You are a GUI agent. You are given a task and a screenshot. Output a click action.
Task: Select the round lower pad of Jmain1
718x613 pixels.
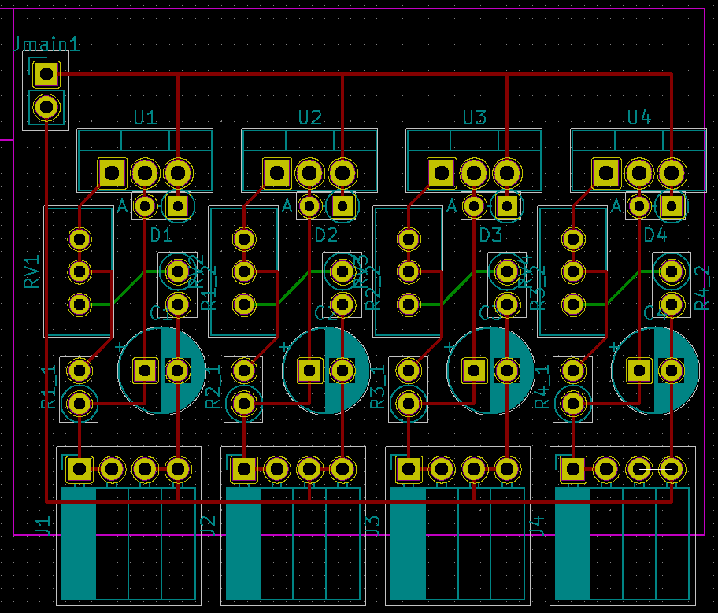pos(46,107)
